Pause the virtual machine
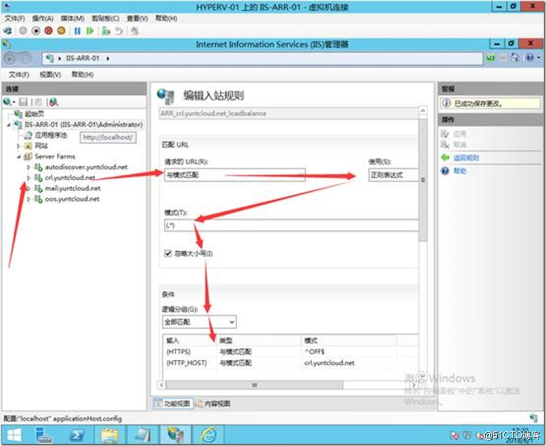The height and width of the screenshot is (446, 546). pos(77,31)
